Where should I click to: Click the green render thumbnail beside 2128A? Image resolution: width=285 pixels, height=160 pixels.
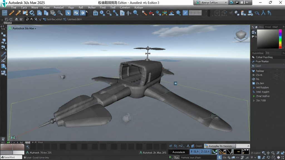pos(215,151)
